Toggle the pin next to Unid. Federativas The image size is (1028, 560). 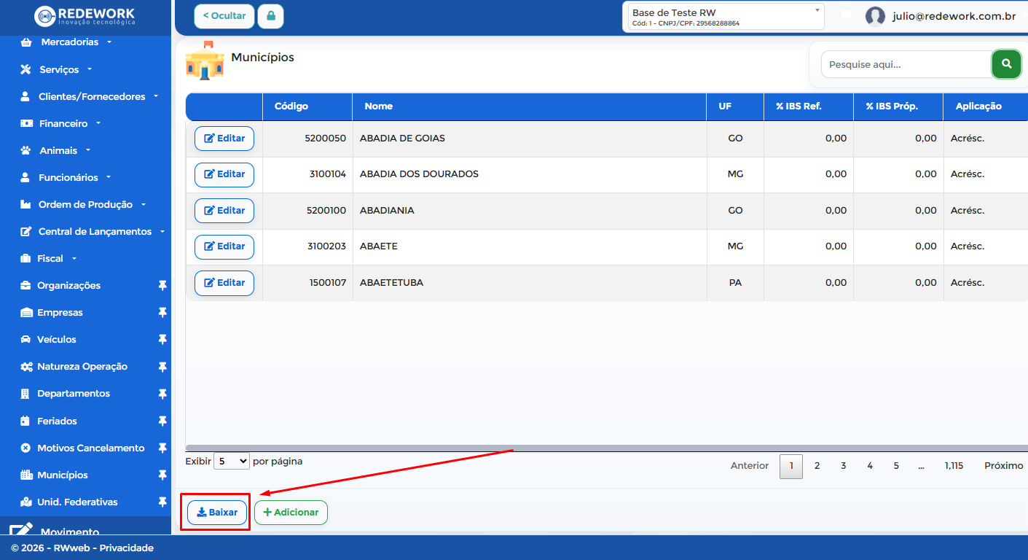[162, 502]
